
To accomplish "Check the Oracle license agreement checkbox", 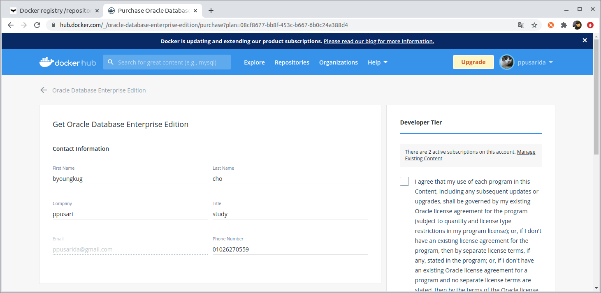I will (404, 181).
